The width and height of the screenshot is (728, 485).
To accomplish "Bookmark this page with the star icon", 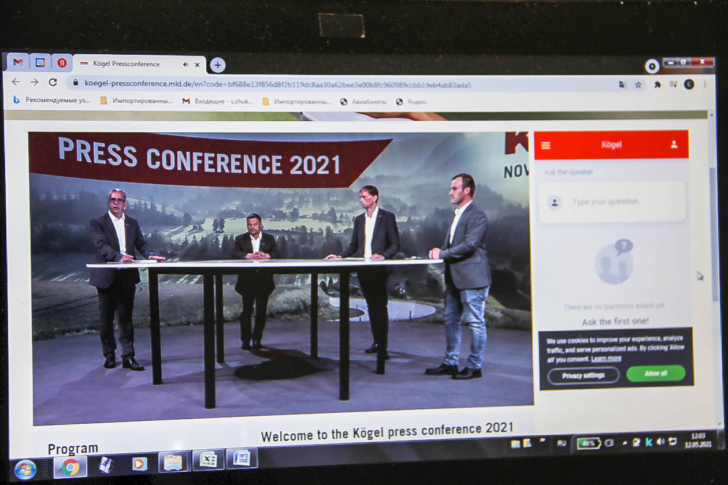I will pyautogui.click(x=638, y=84).
